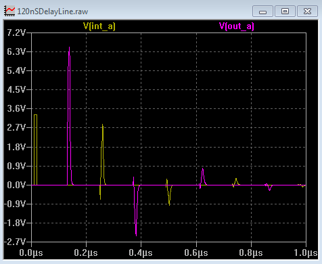Click the 6.3V vertical axis label
The width and height of the screenshot is (322, 264).
pyautogui.click(x=16, y=52)
